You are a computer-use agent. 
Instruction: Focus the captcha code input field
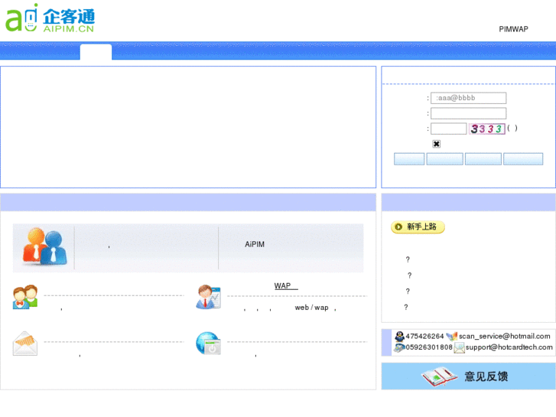(x=449, y=129)
